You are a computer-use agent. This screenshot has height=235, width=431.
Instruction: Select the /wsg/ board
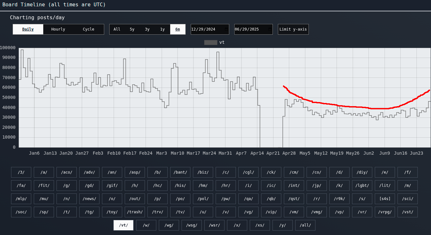point(192,225)
